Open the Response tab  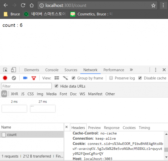point(111,128)
